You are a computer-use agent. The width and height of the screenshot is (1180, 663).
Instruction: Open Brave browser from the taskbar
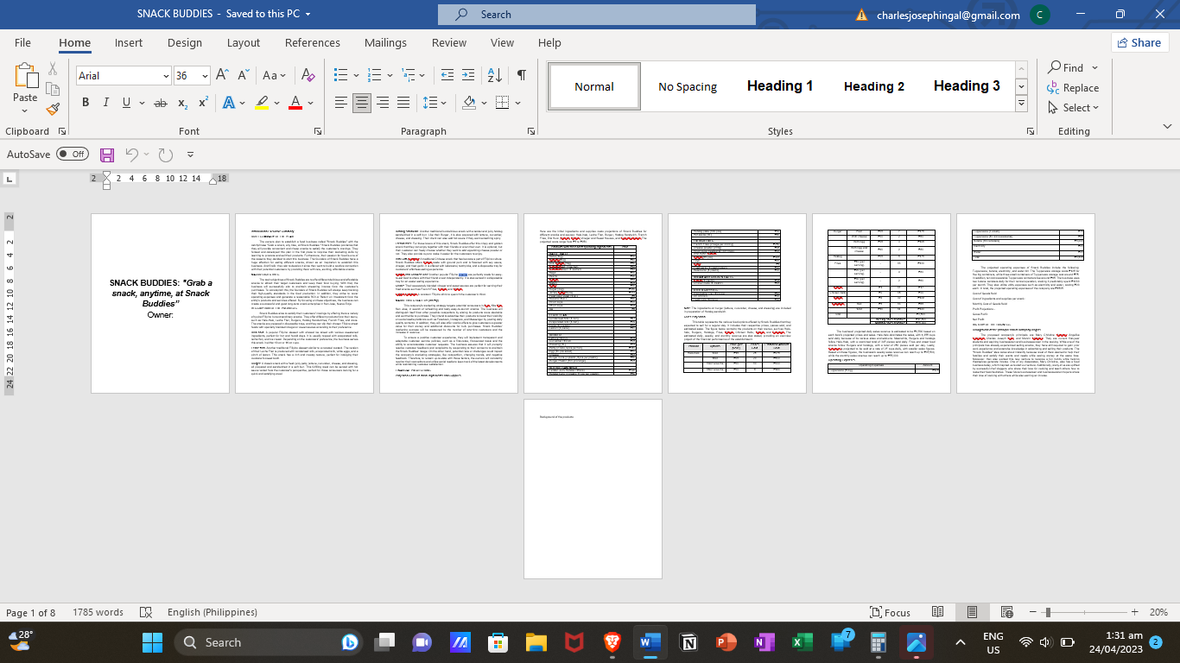pyautogui.click(x=612, y=642)
